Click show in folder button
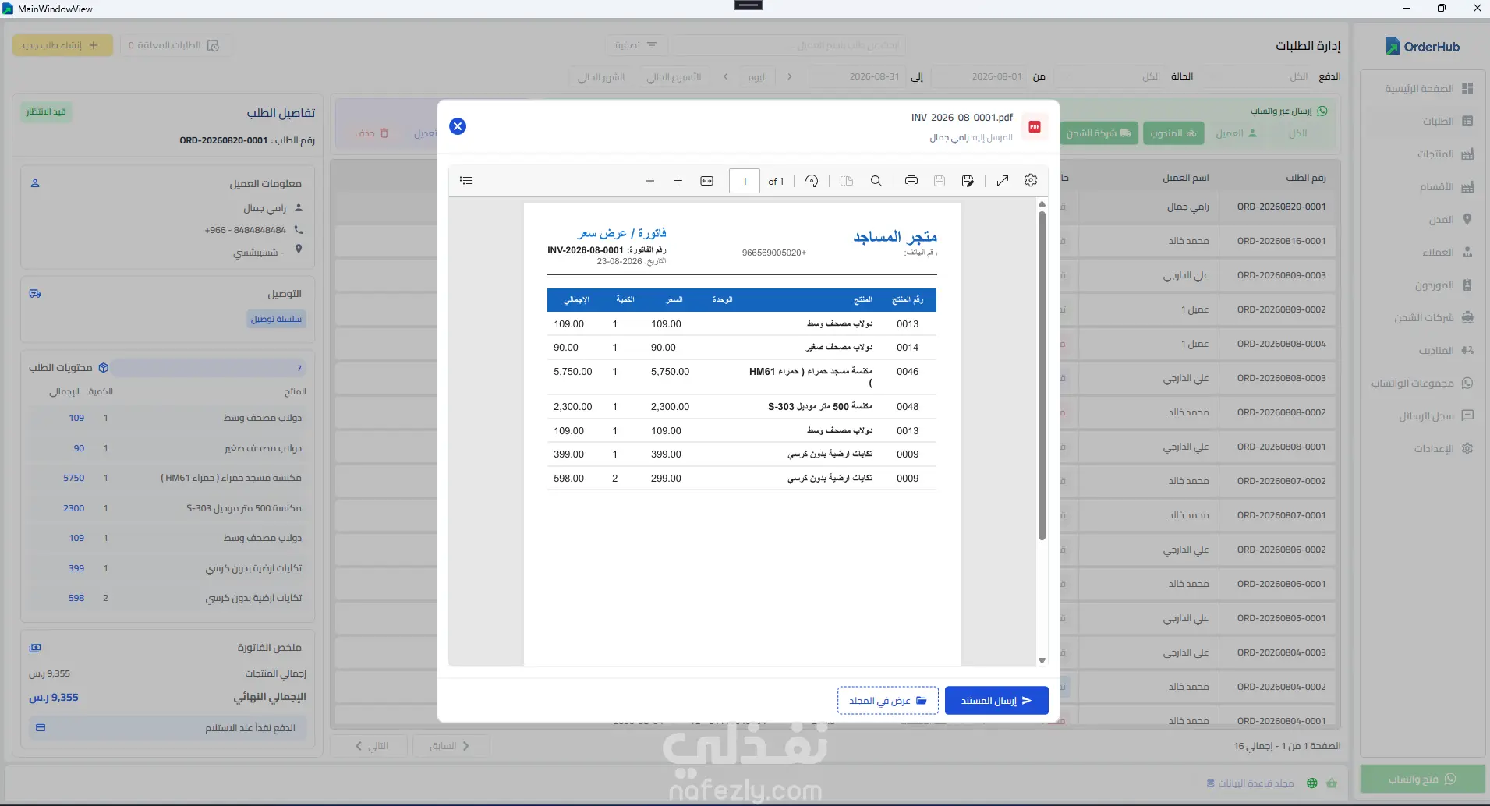Viewport: 1490px width, 806px height. tap(888, 701)
